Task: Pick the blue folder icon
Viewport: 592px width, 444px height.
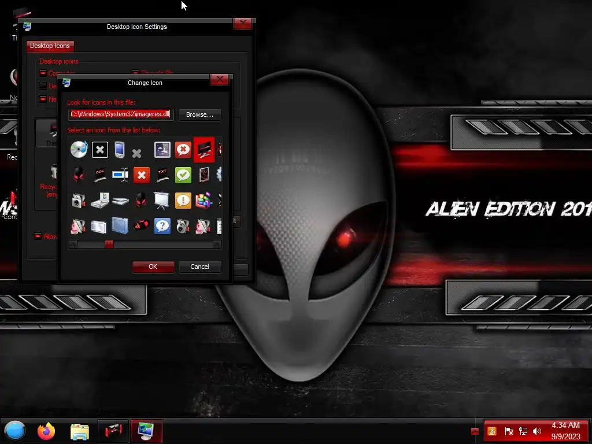Action: pos(120,226)
